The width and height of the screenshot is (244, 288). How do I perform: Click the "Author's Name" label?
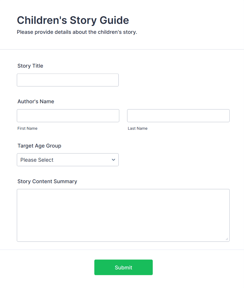tap(36, 101)
